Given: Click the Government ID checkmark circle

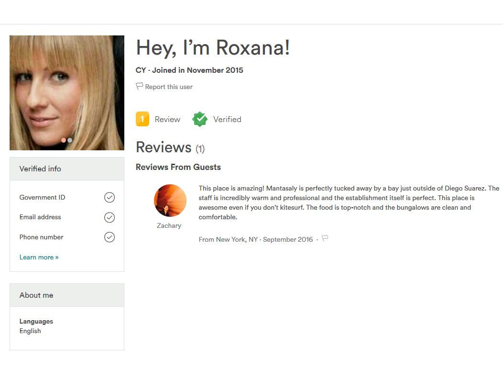Looking at the screenshot, I should point(109,197).
